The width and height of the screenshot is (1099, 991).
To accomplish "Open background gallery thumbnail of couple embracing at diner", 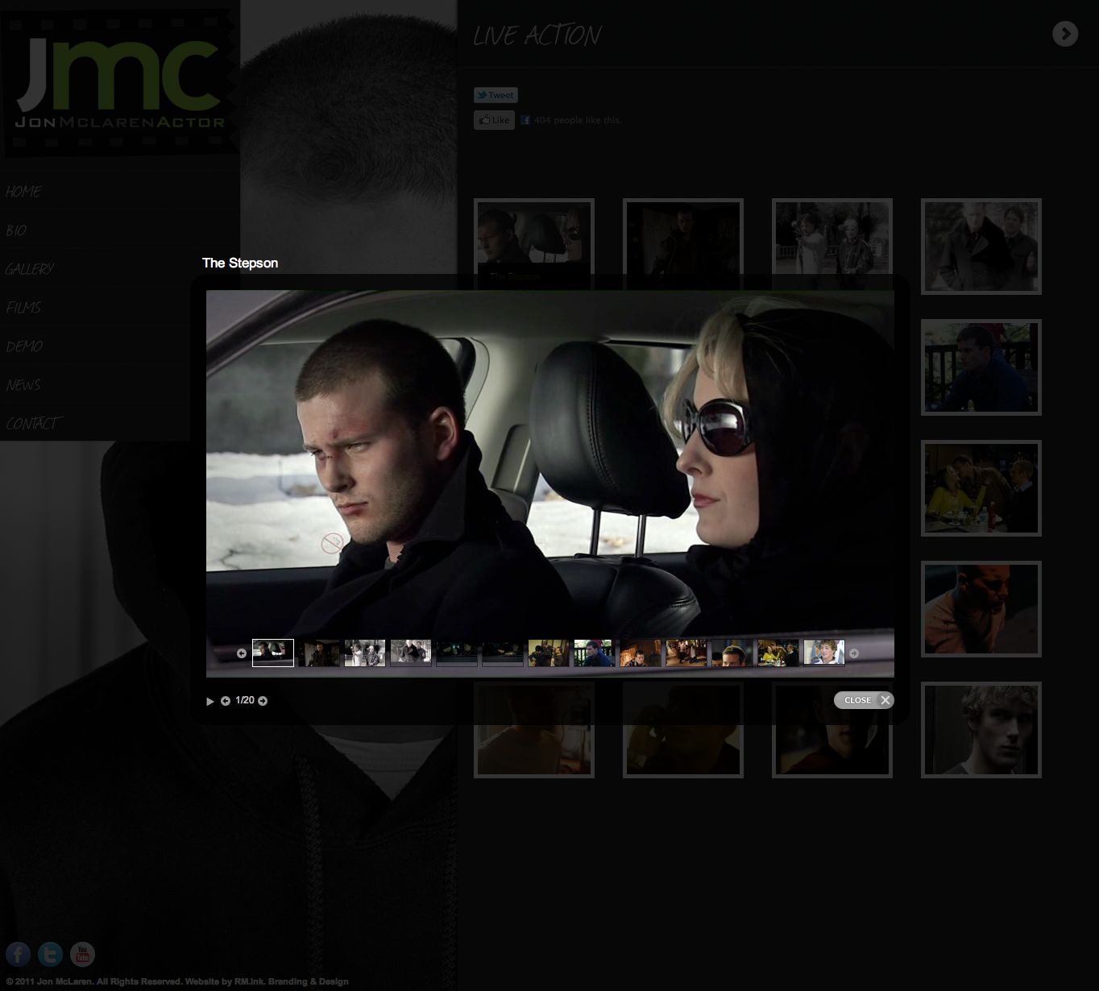I will (981, 488).
